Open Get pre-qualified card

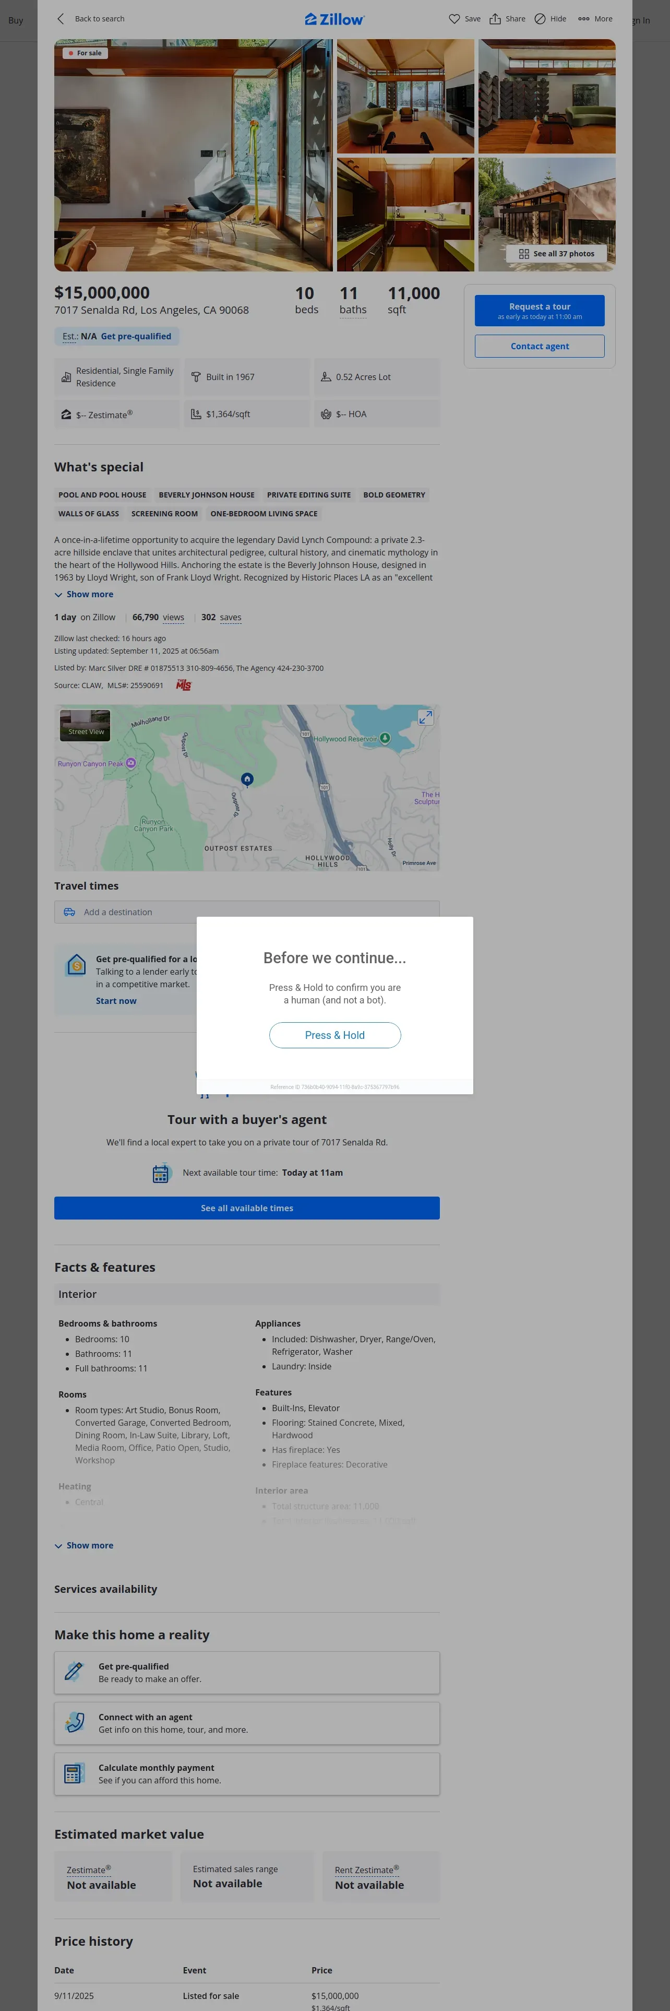(246, 1673)
